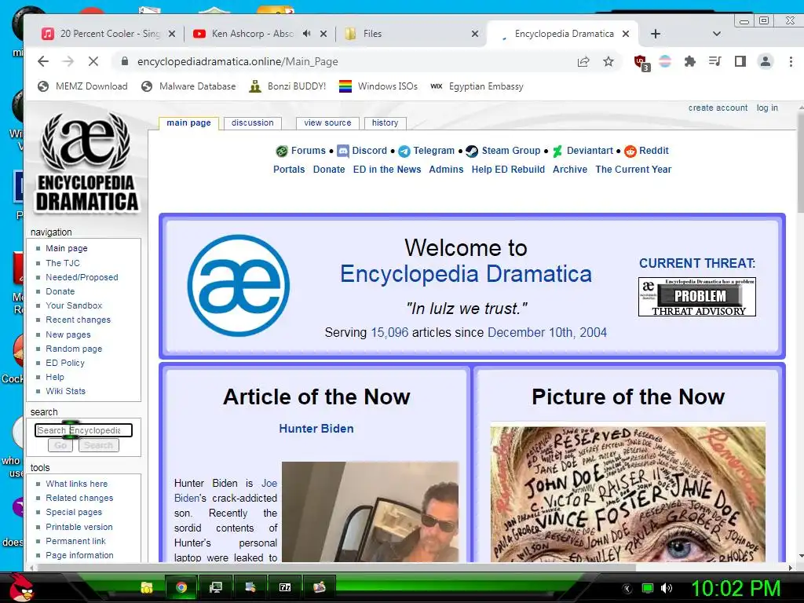Click the site lock icon
804x603 pixels.
(124, 61)
